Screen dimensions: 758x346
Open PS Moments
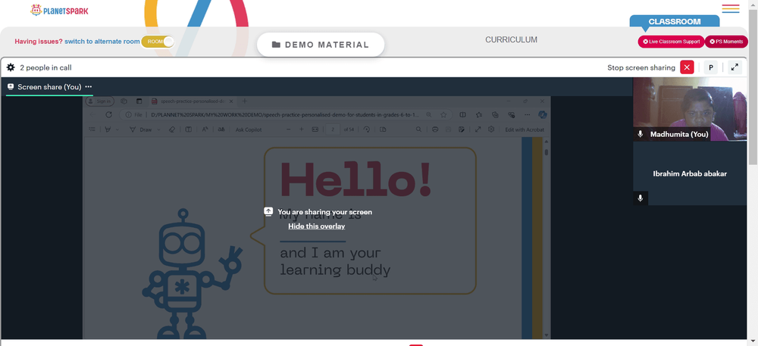click(726, 42)
